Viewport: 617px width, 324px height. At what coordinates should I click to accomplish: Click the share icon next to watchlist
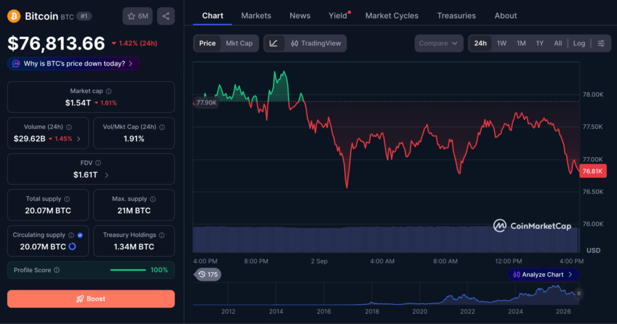tap(166, 16)
